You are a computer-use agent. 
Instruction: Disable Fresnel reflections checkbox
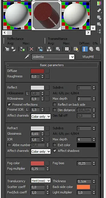(x=9, y=104)
